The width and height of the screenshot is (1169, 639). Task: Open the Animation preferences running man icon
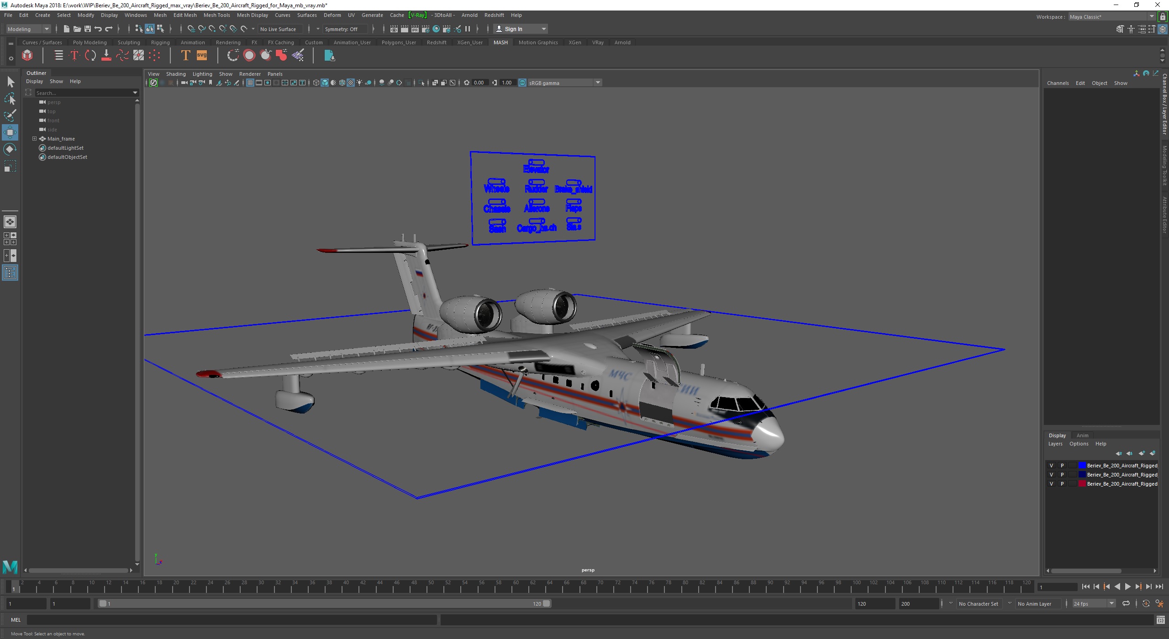1159,603
